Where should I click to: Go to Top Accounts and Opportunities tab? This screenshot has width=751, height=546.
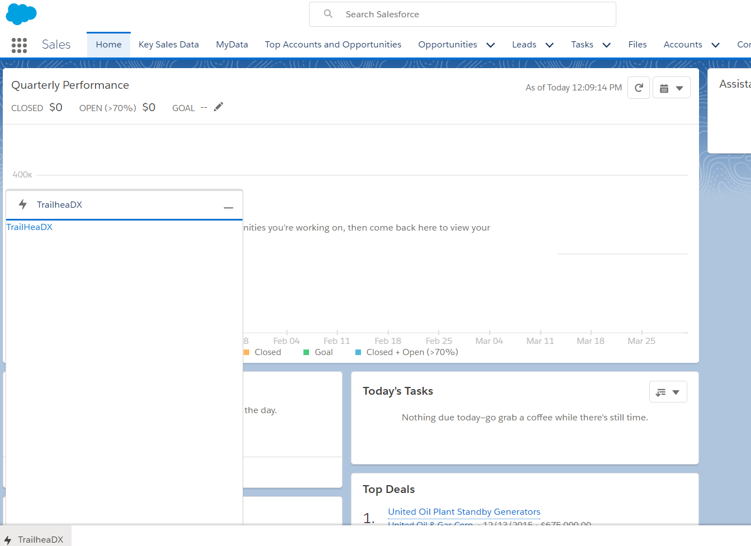[x=333, y=45]
